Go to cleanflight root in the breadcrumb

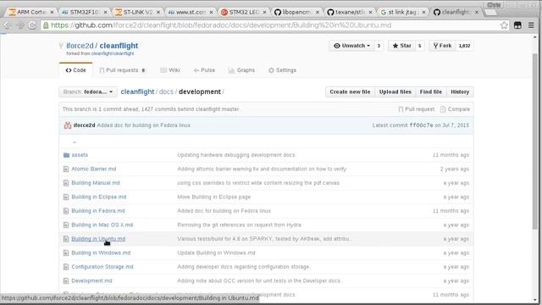click(137, 91)
